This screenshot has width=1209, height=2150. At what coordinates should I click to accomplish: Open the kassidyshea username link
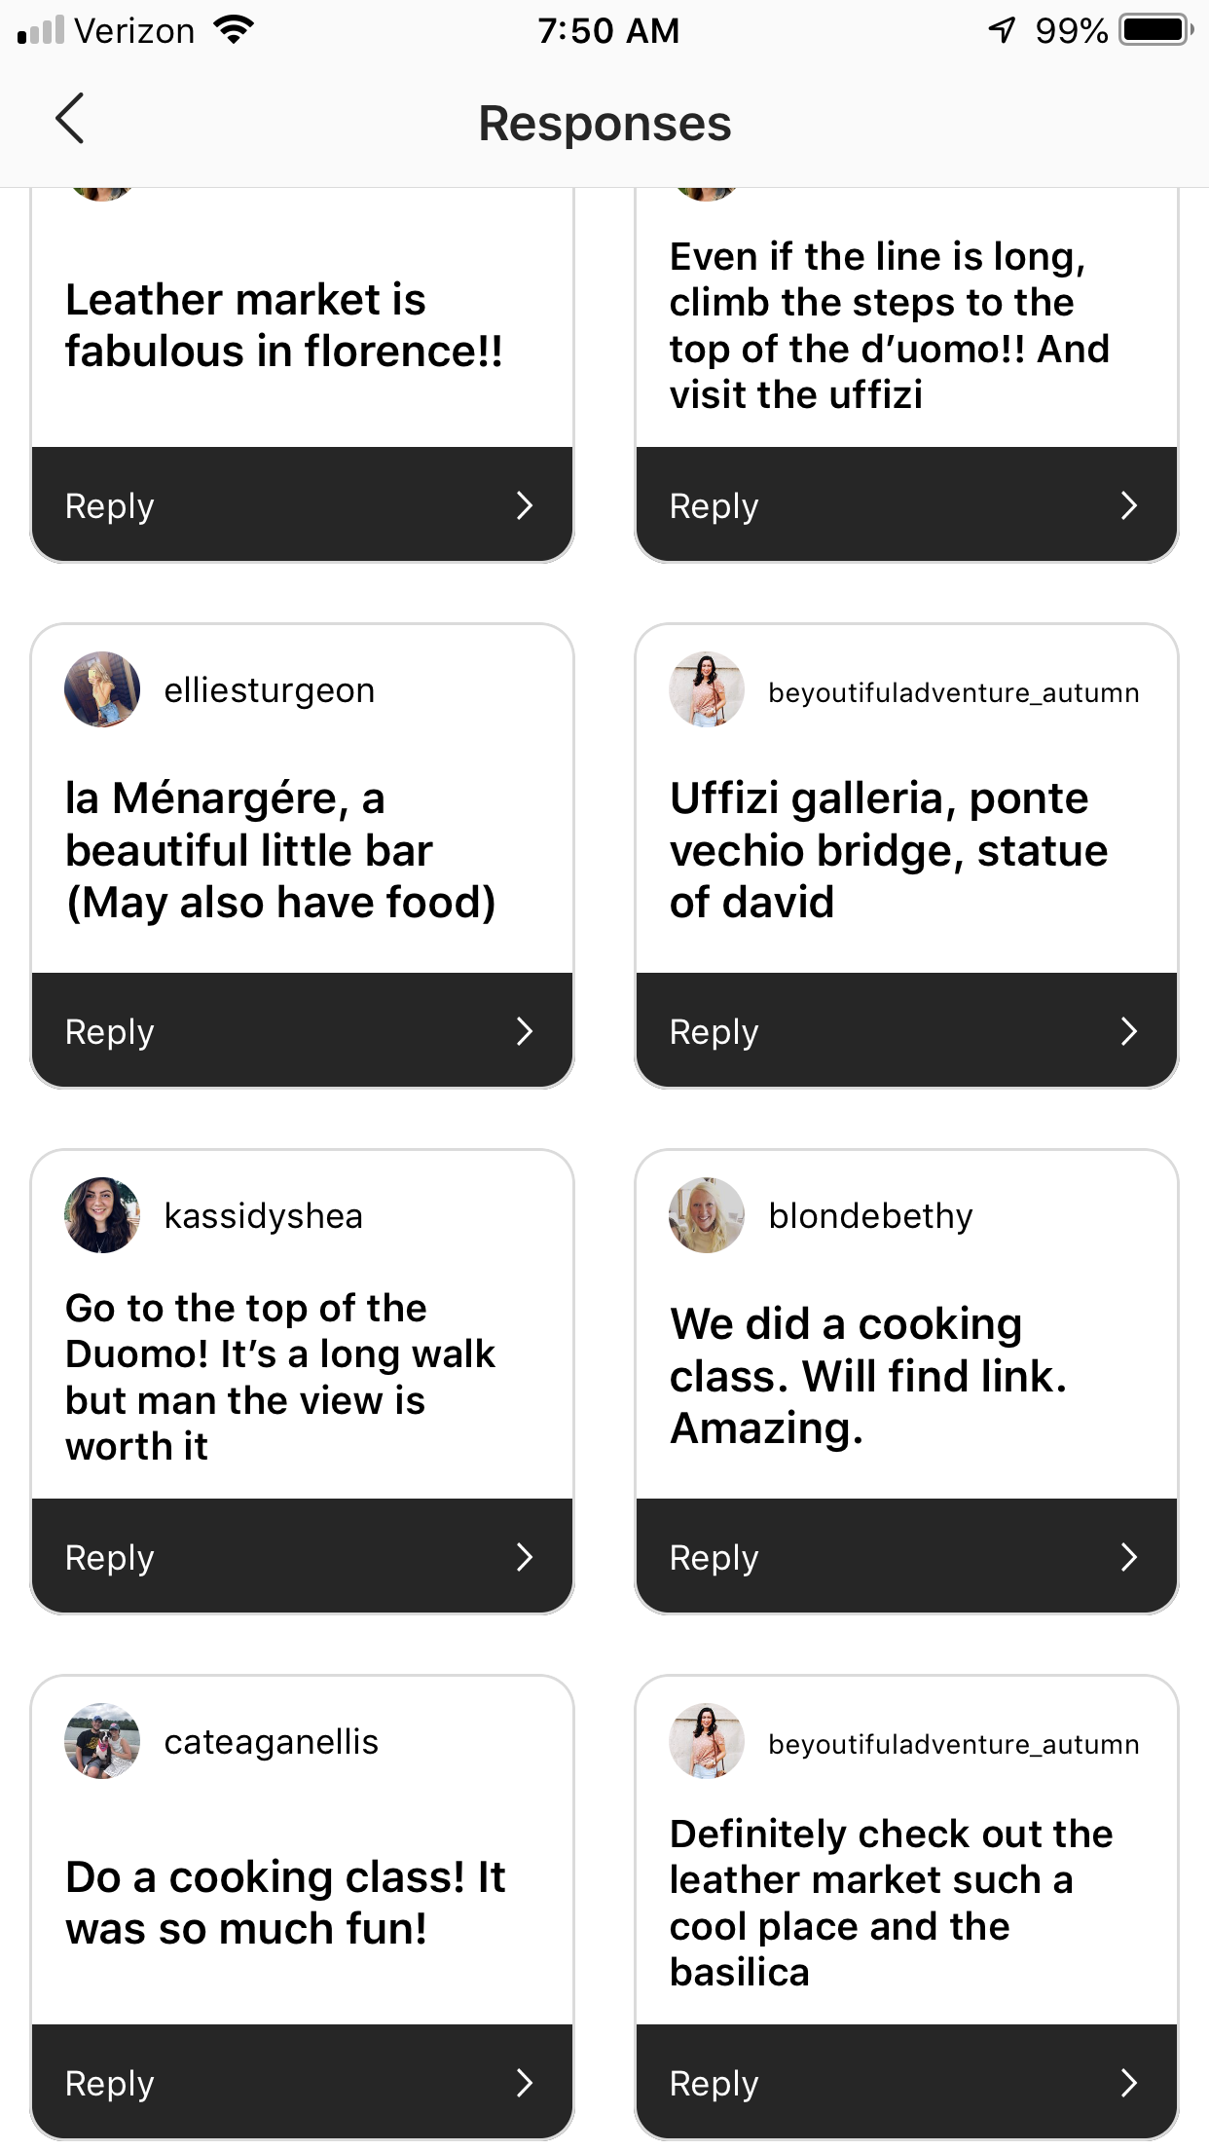(264, 1216)
